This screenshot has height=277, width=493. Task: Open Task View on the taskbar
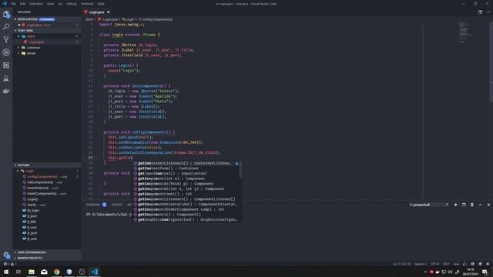(x=18, y=272)
